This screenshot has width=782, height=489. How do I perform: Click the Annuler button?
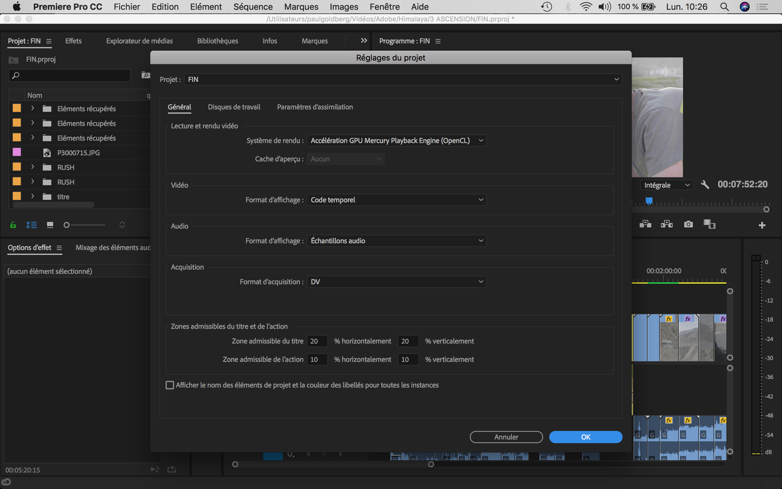(x=506, y=437)
